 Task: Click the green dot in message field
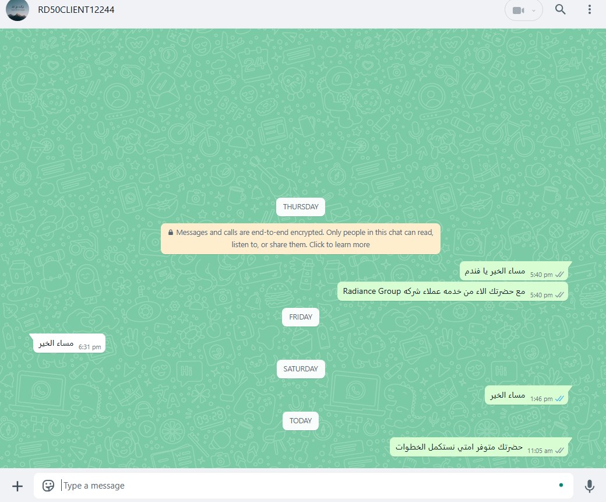click(x=561, y=485)
